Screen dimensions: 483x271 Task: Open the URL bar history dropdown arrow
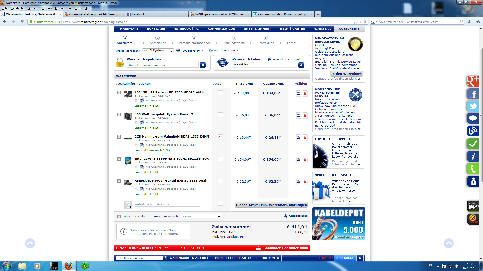coord(360,22)
